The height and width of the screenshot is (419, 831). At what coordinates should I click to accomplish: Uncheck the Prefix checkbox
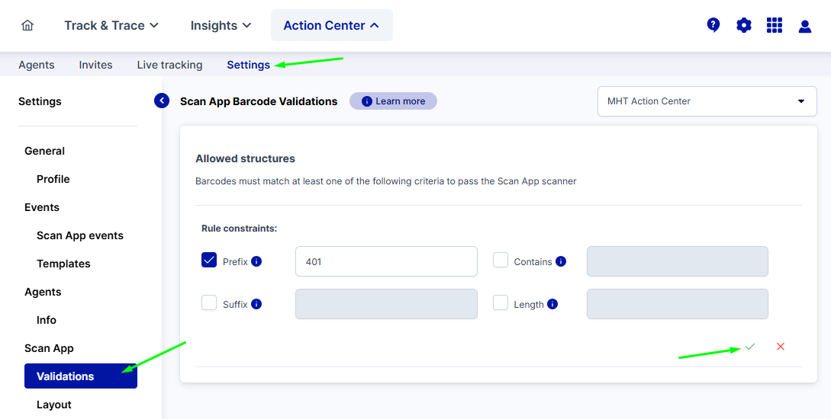209,261
